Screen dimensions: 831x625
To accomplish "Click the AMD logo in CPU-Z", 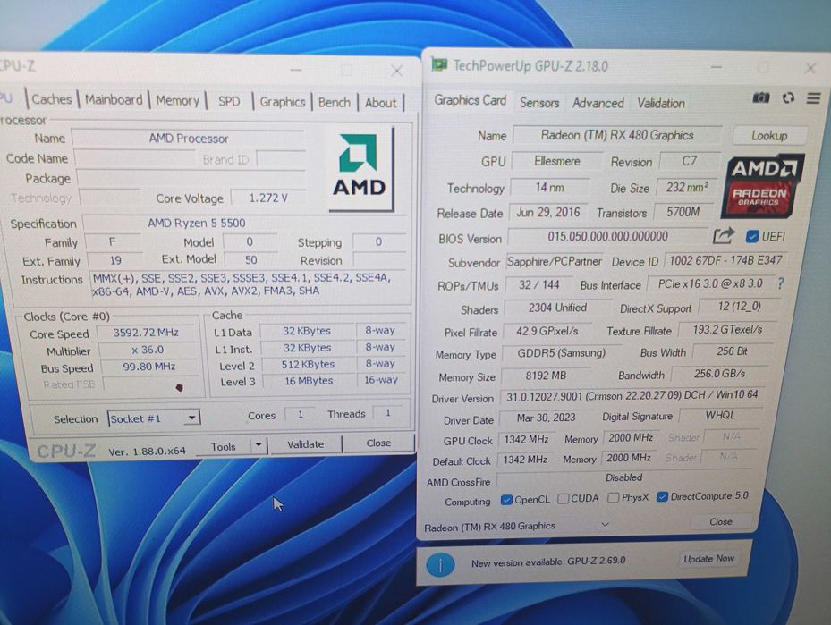I will 361,168.
